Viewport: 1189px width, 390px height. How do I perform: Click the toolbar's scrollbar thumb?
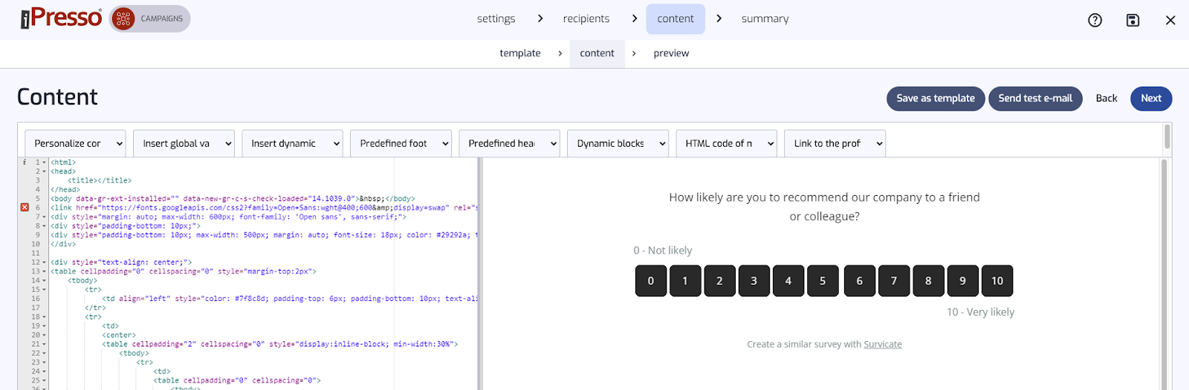[x=1167, y=136]
